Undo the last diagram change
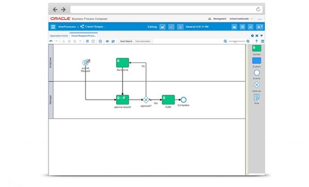The image size is (309, 187). [51, 41]
